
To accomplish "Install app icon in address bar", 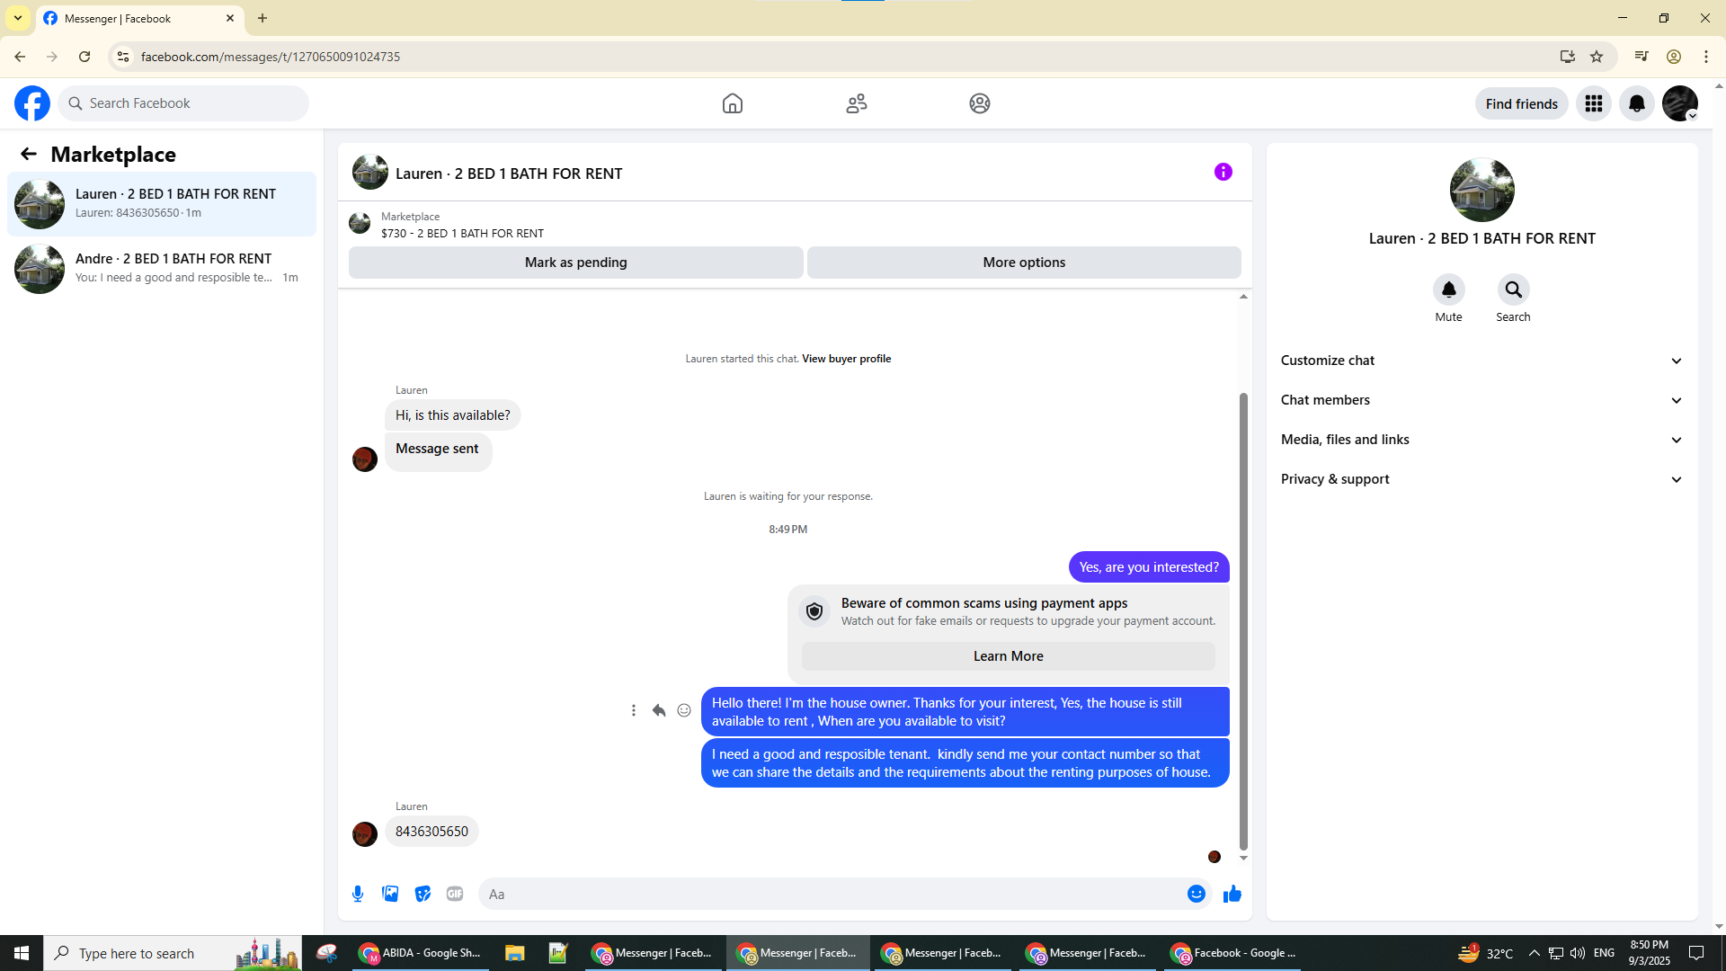I will click(1568, 57).
